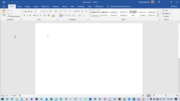Toggle Subscript formatting
This screenshot has width=180, height=101.
click(x=37, y=15)
